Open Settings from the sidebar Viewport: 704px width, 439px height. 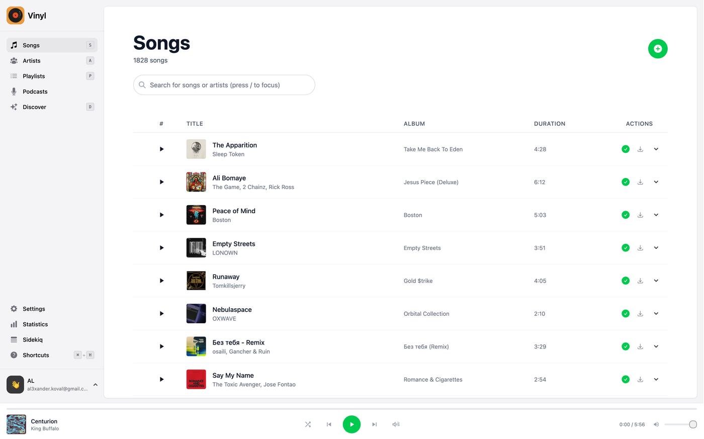tap(34, 309)
